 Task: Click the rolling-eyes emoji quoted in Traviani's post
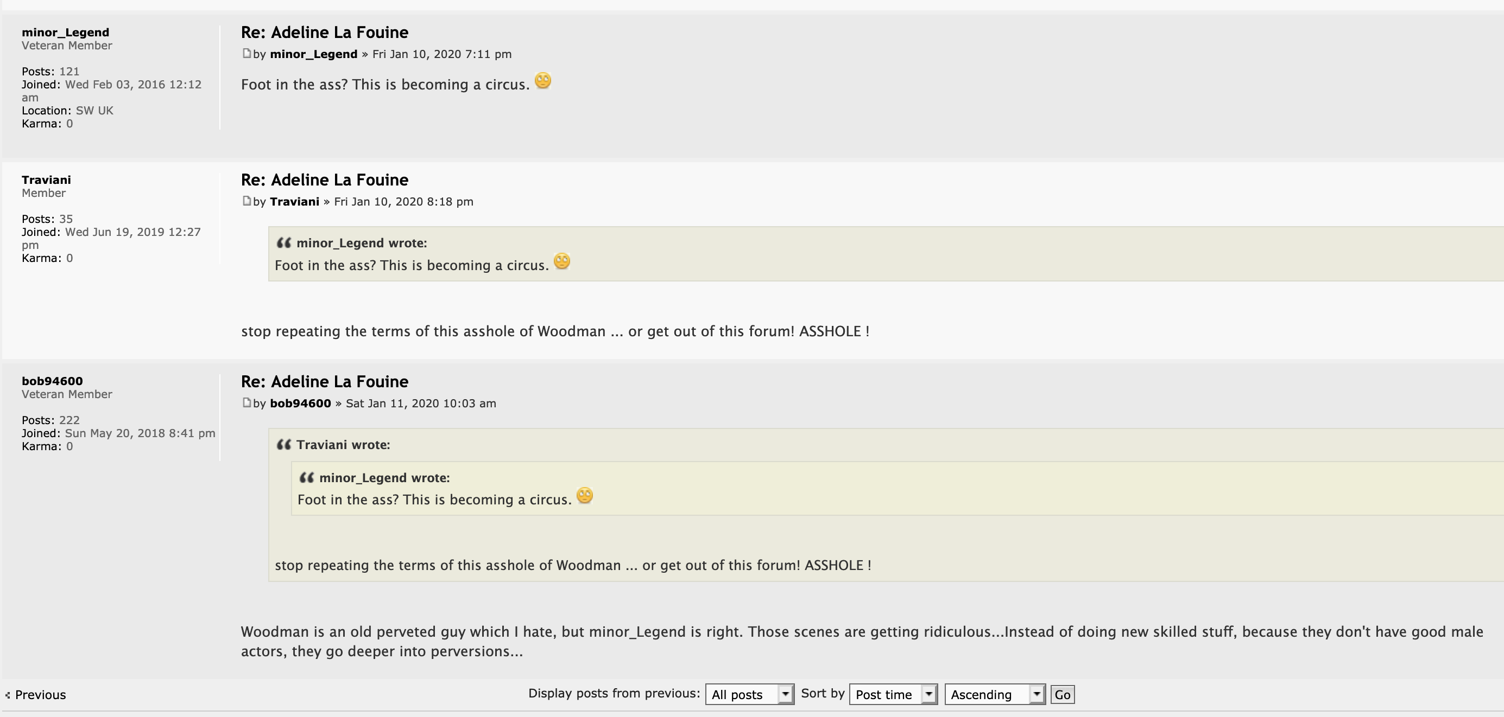(x=561, y=261)
